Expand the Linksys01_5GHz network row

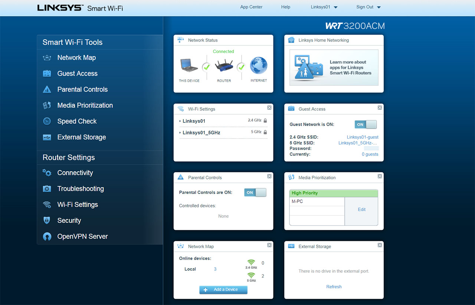pos(223,133)
